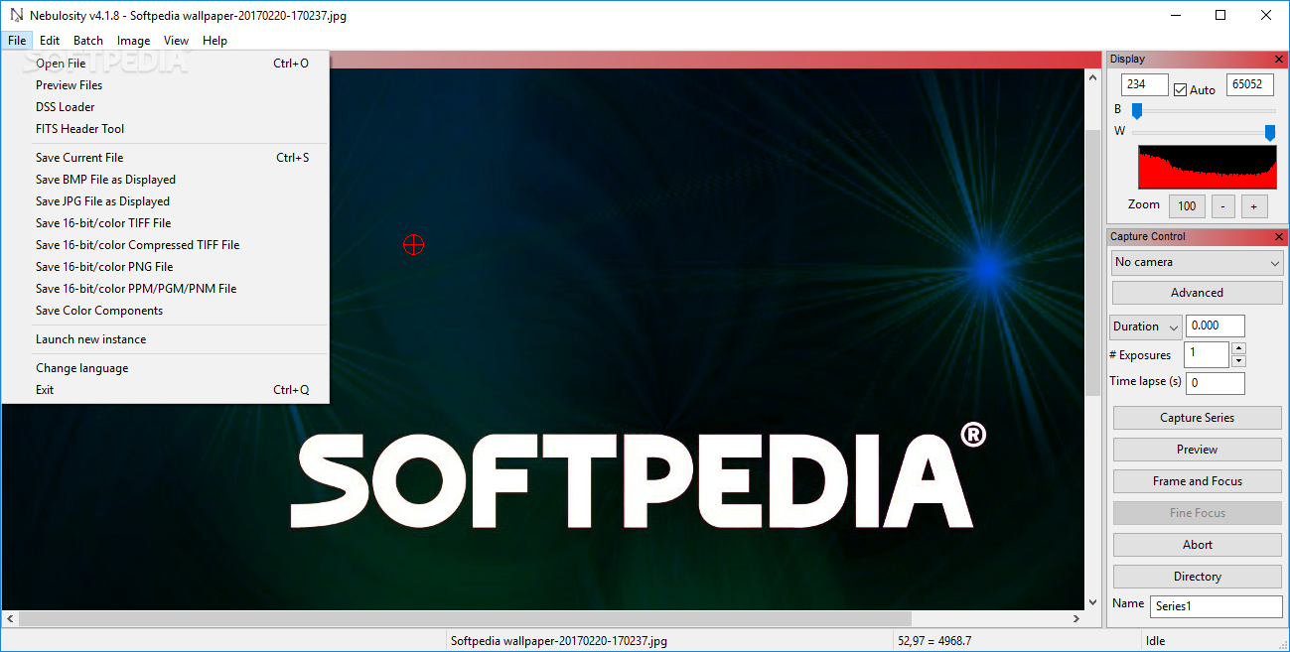Choose Save 16-bit/color PPM/PGM/PNM File
The height and width of the screenshot is (652, 1290).
point(166,289)
